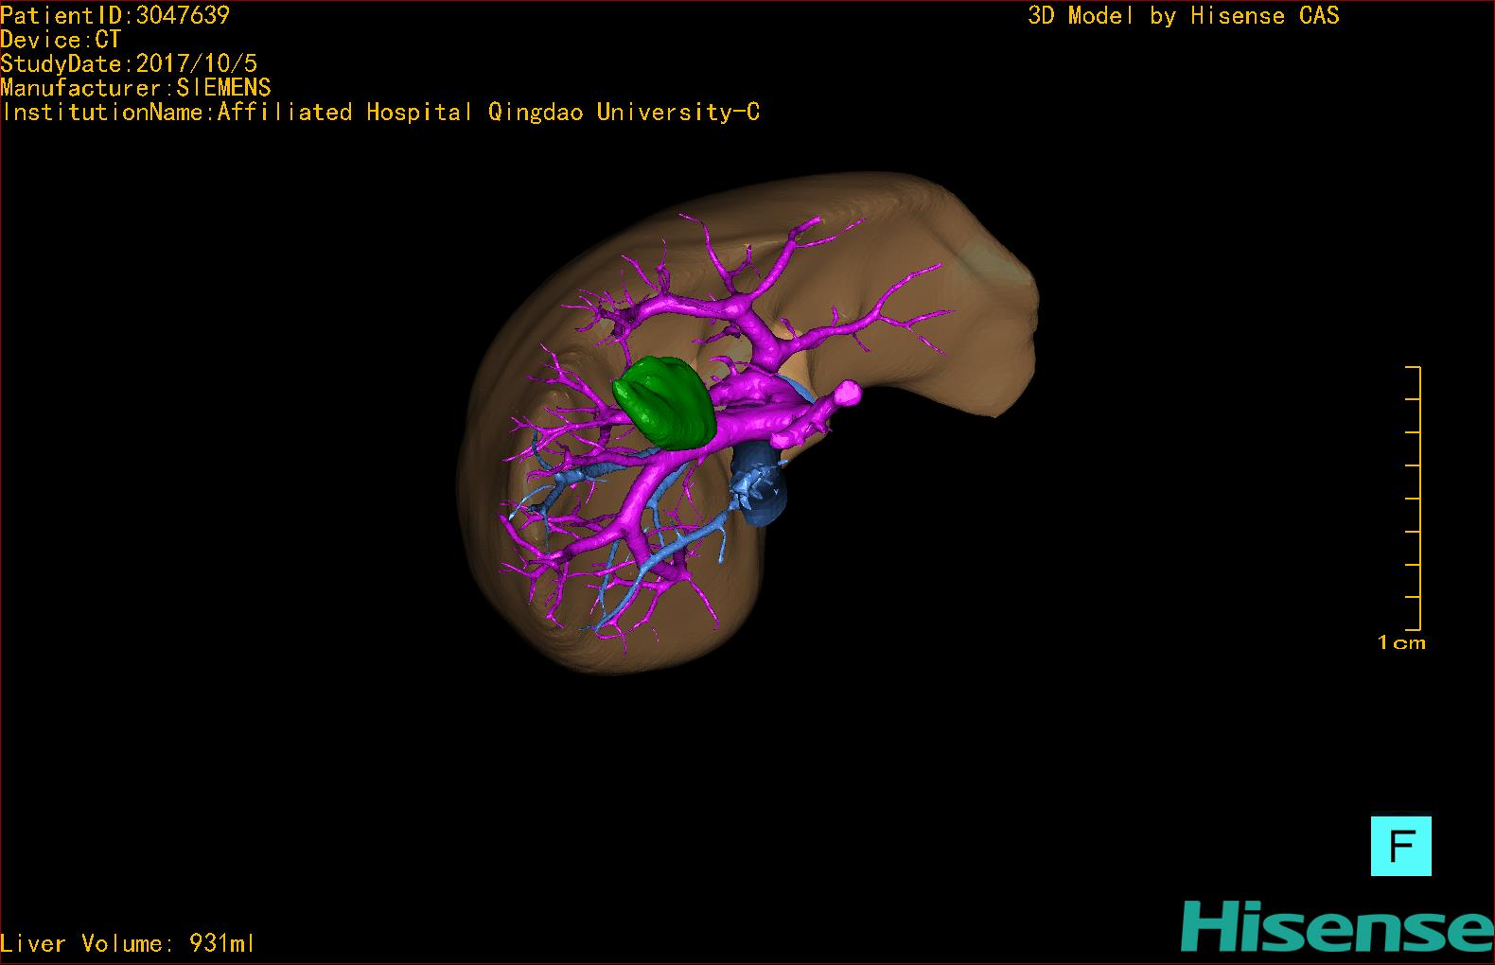Click the dark blue gallbladder structure
1495x965 pixels.
point(760,485)
